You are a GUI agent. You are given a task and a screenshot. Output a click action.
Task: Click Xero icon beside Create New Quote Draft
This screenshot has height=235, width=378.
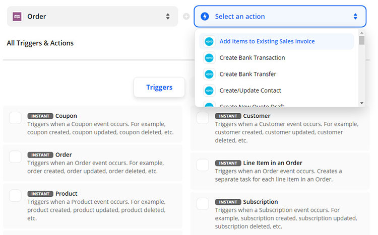coord(209,105)
